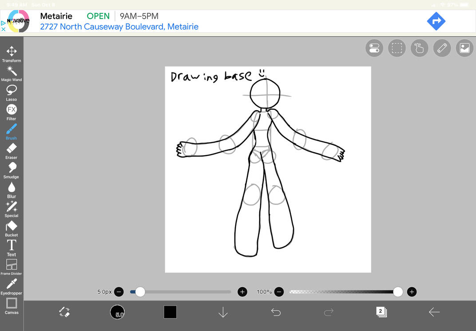This screenshot has height=331, width=476.
Task: Go back using the return arrow
Action: 434,312
